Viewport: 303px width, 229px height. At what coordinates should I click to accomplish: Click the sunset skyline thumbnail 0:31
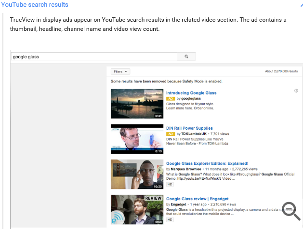click(x=137, y=104)
